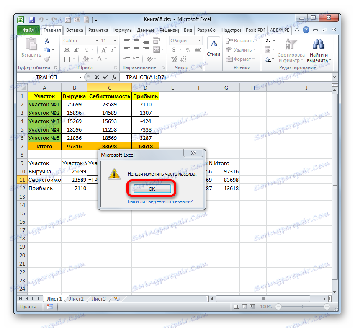Click the Borders icon
Image resolution: width=355 pixels, height=328 pixels.
point(67,59)
